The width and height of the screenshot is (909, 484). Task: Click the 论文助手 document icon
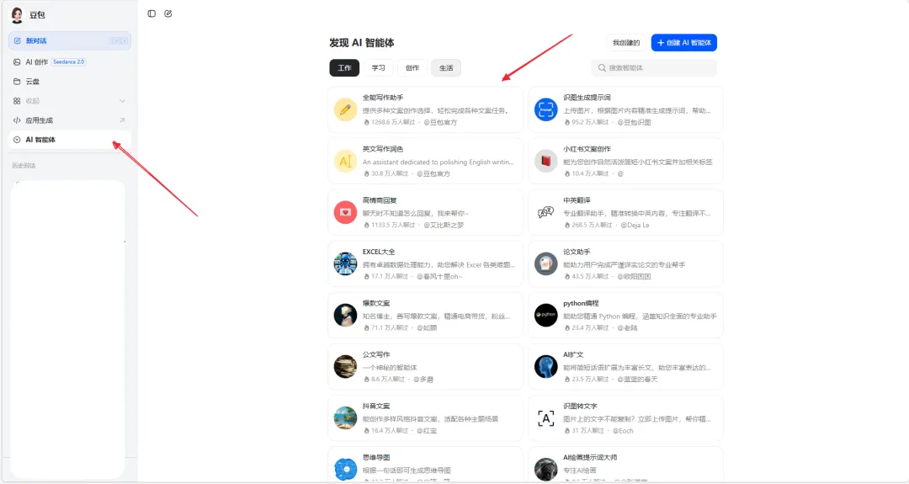coord(545,263)
